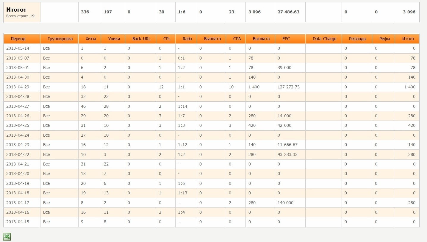The height and width of the screenshot is (242, 427).
Task: Select the date 2013-05-07
Action: (x=18, y=58)
